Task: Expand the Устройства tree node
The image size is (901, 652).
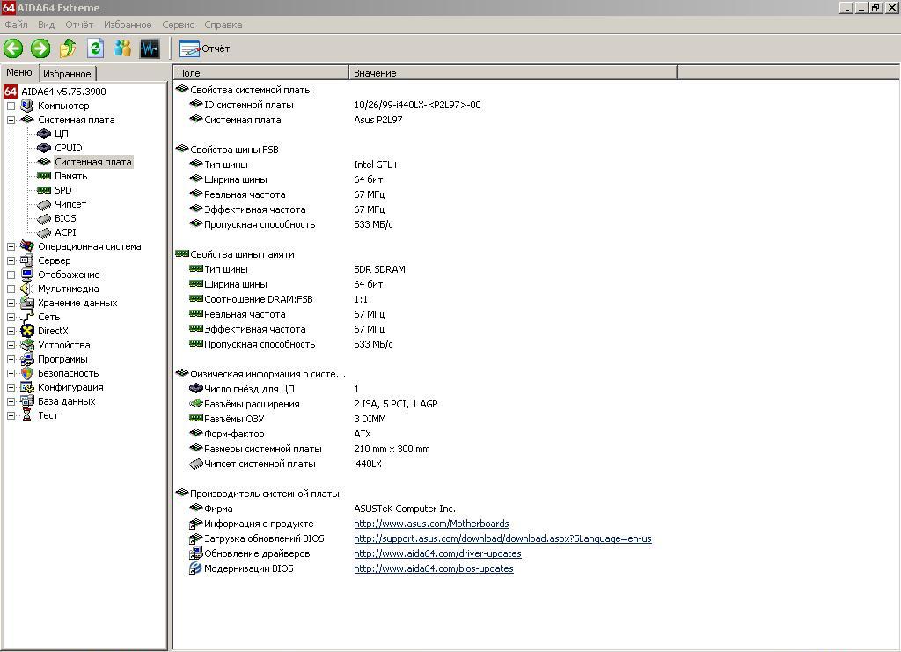Action: pos(11,345)
